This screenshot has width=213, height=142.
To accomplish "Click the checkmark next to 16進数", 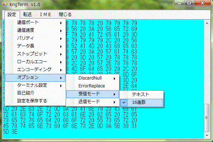I will [x=124, y=103].
